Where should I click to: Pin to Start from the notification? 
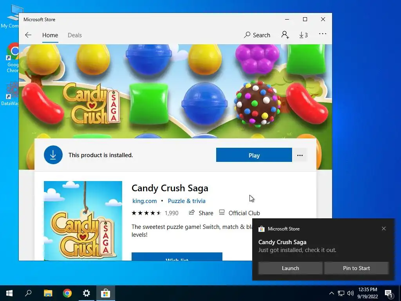click(356, 268)
